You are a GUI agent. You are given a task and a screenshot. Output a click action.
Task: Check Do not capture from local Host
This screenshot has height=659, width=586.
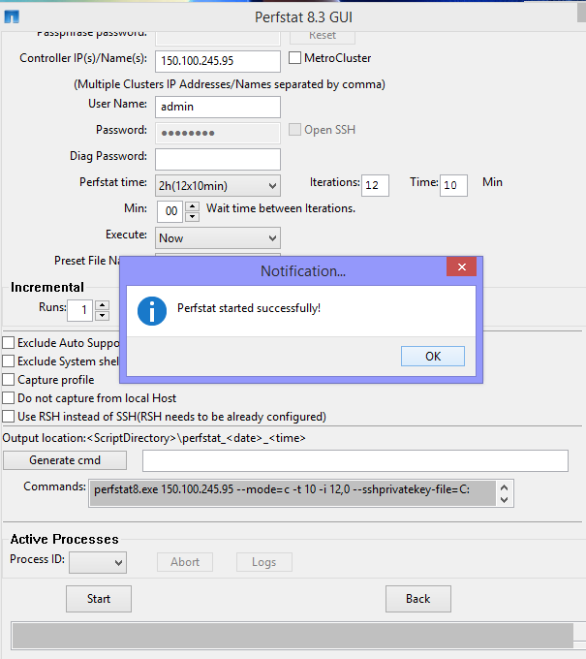pos(9,398)
